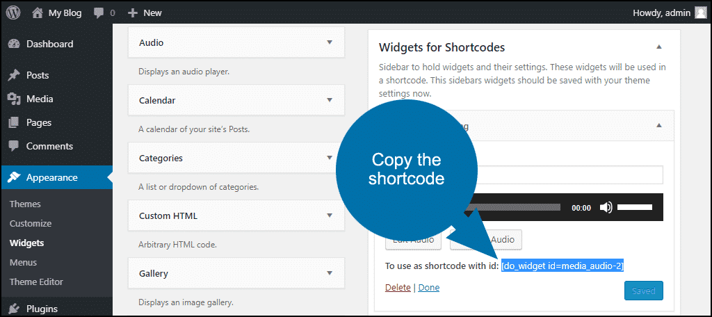Click the Done link
712x317 pixels.
(x=428, y=288)
